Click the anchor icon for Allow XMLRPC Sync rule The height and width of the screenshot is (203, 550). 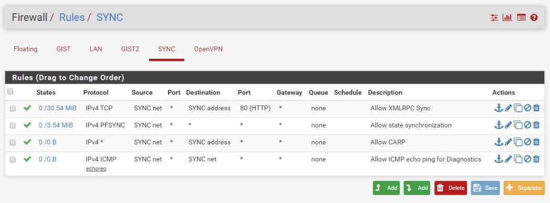499,108
